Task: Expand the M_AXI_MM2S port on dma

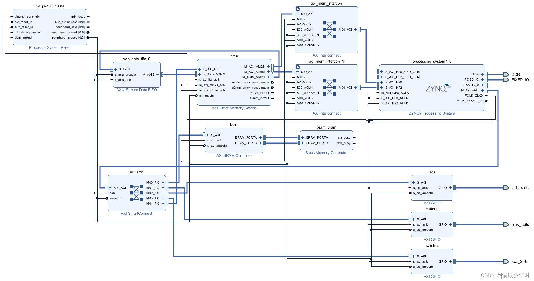Action: [268, 67]
